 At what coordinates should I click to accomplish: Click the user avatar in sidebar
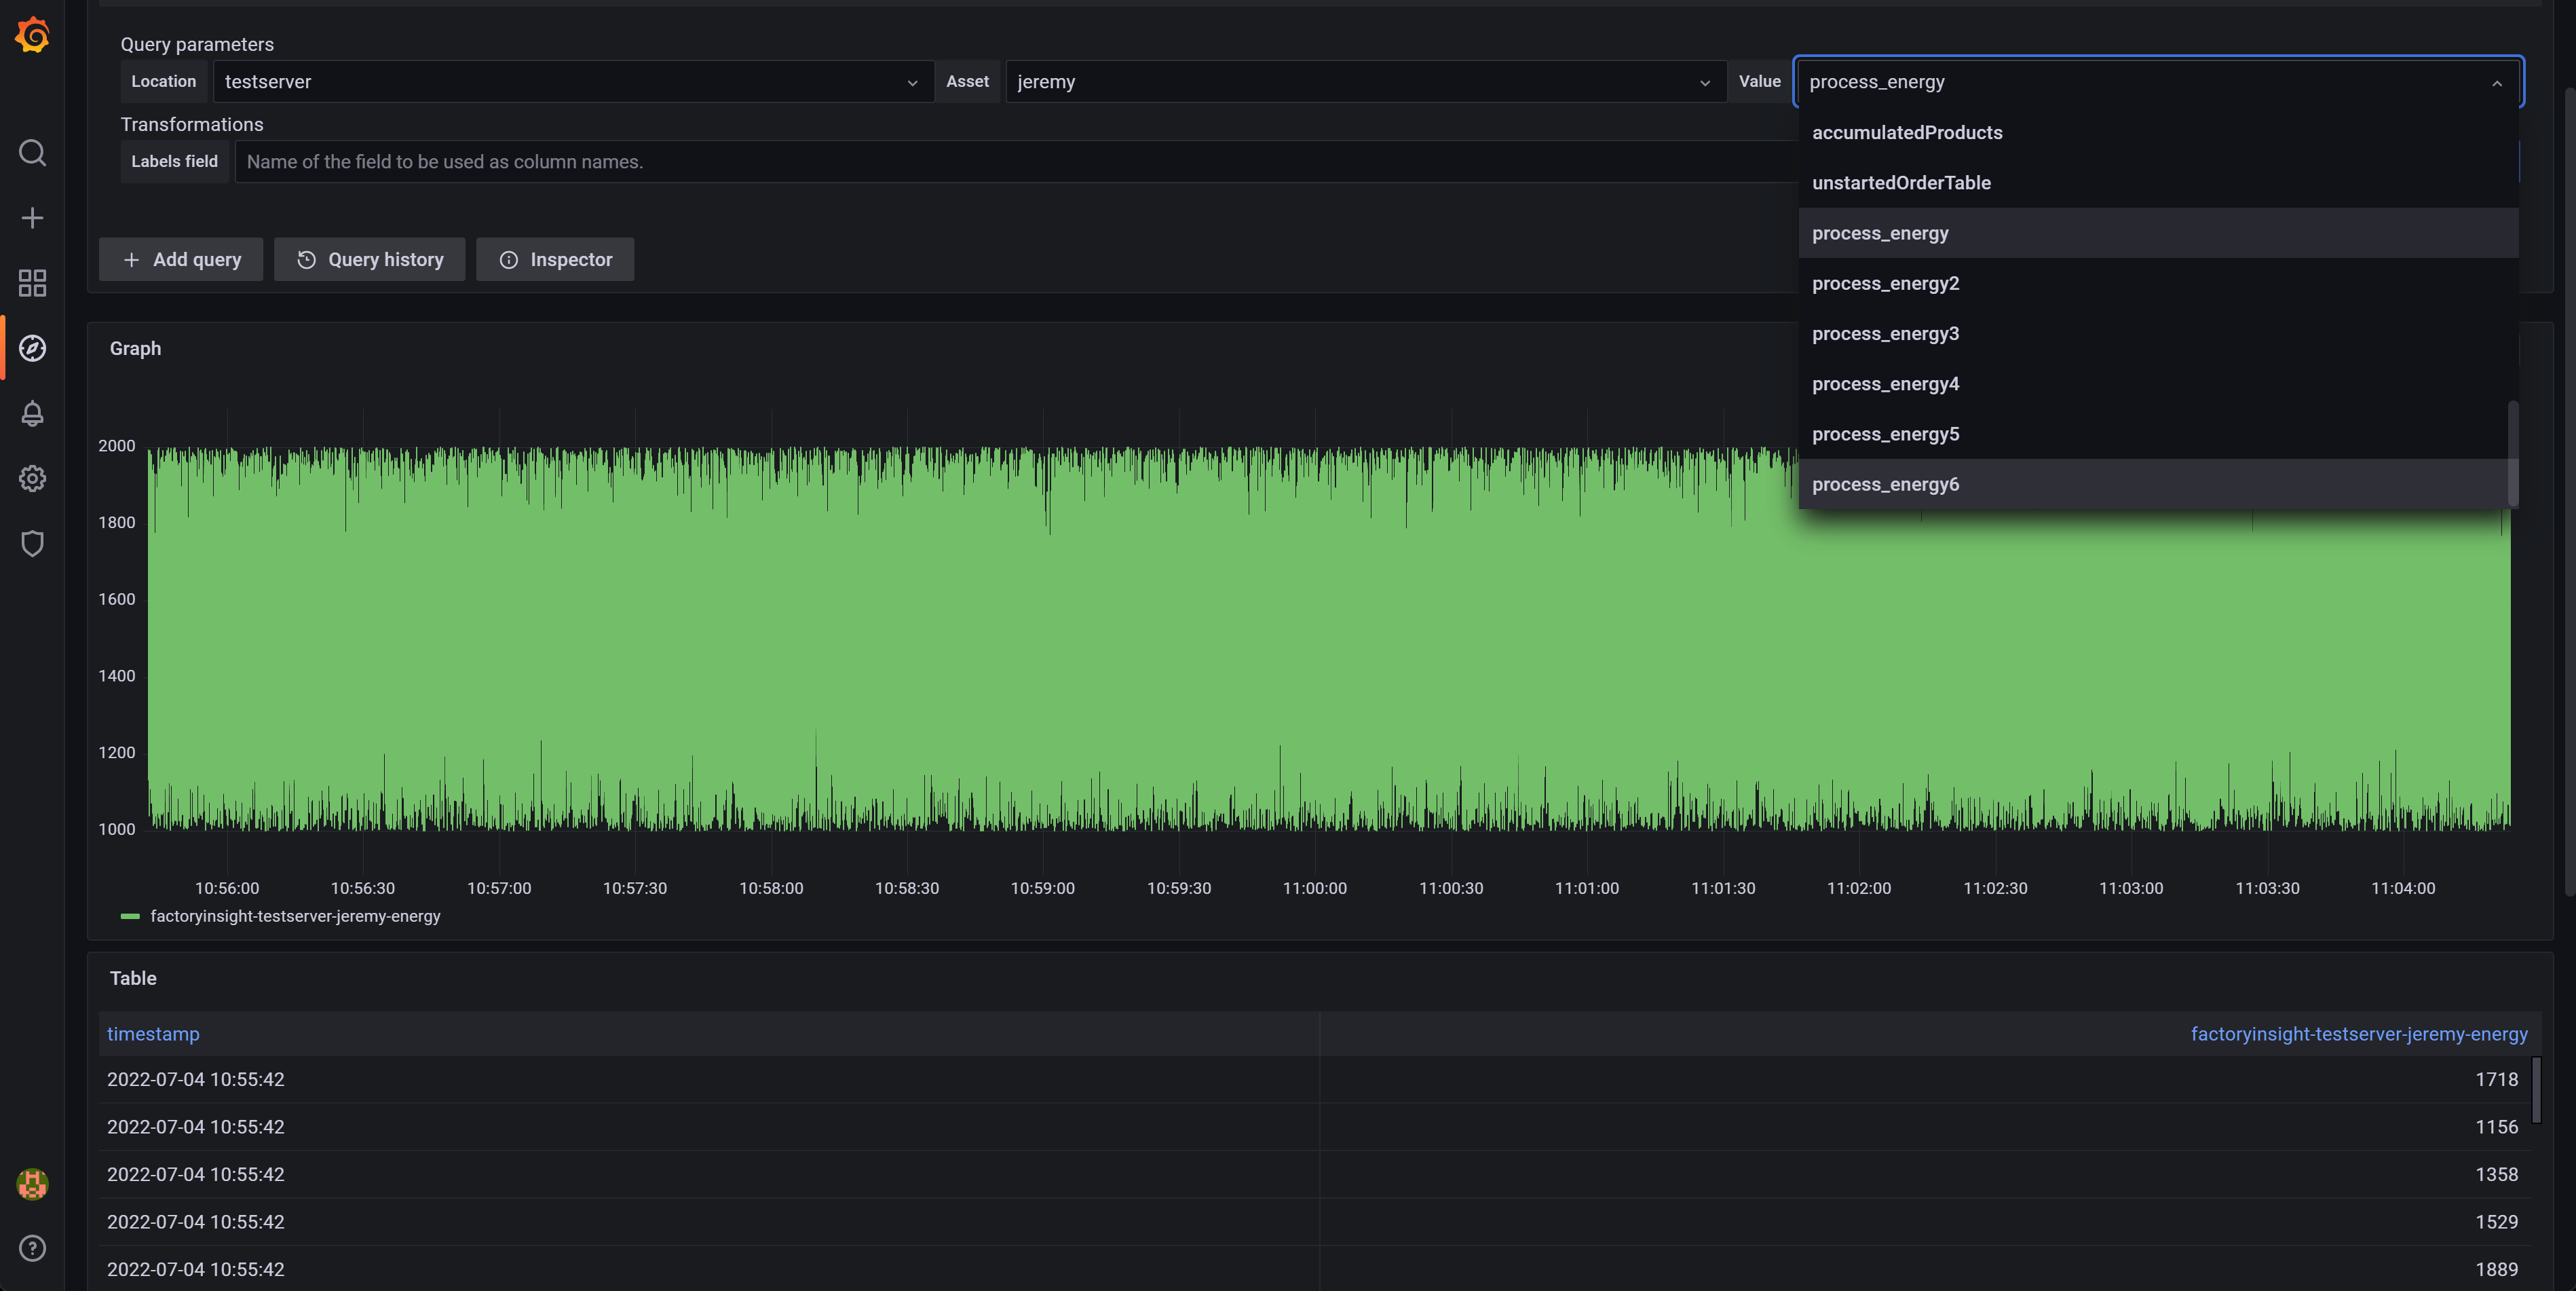tap(32, 1184)
